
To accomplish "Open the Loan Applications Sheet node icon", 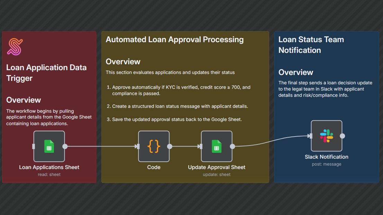I will coord(49,146).
